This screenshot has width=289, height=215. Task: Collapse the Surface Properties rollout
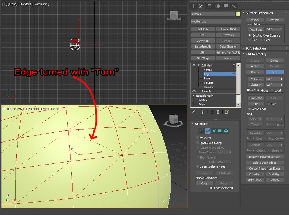coord(244,13)
